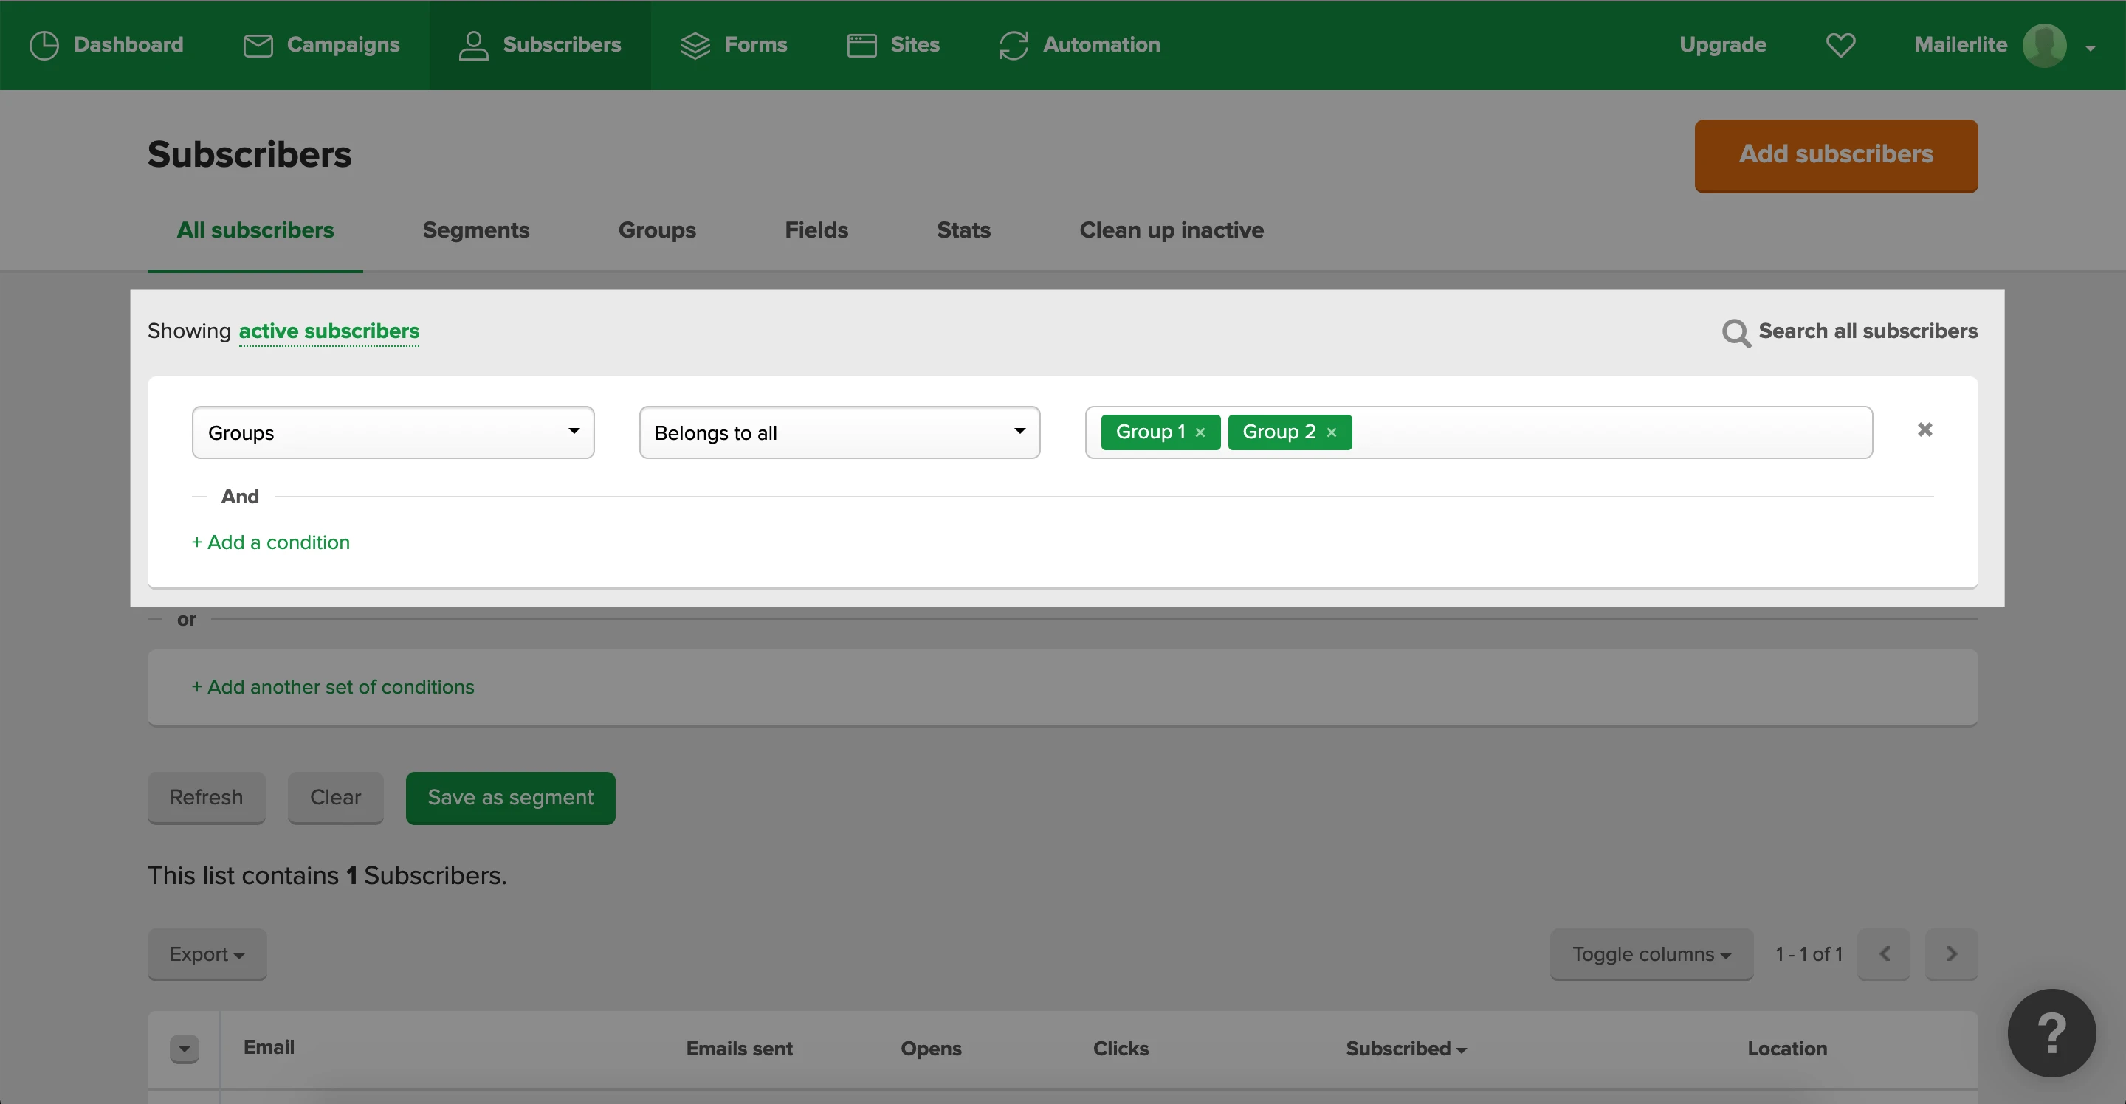Remove the Group 1 tag
The image size is (2126, 1104).
1200,432
